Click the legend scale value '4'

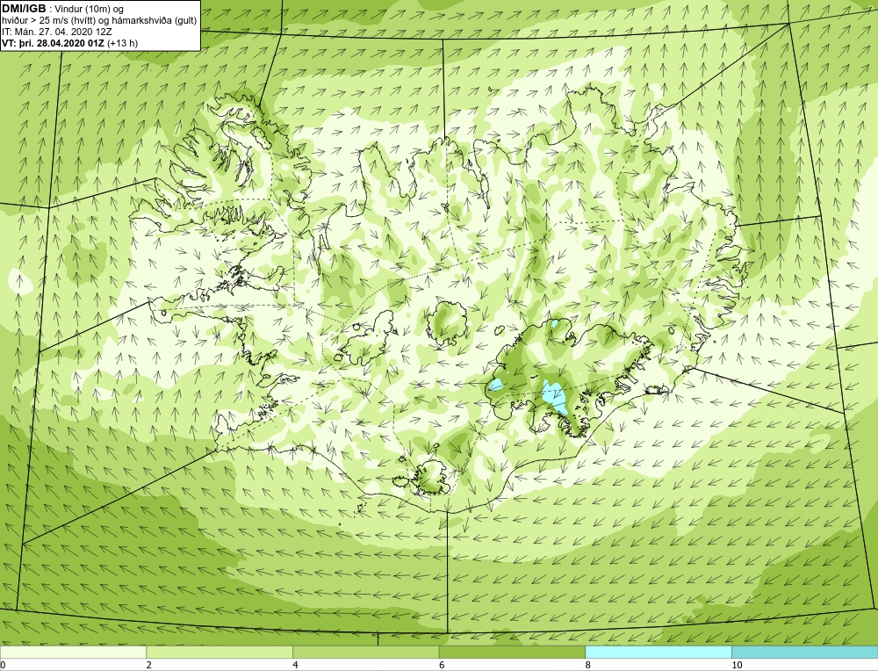[x=295, y=665]
